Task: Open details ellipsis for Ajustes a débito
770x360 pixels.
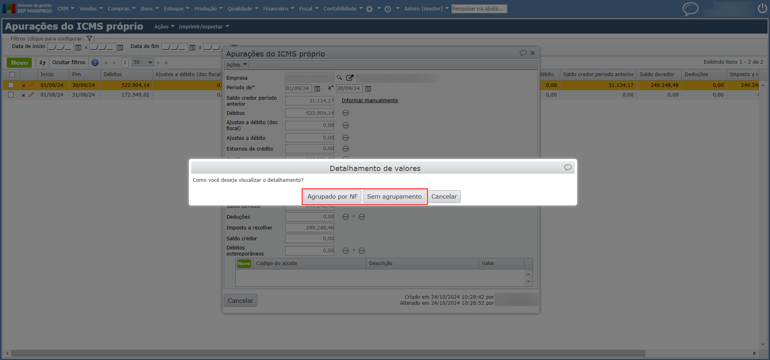Action: point(346,138)
